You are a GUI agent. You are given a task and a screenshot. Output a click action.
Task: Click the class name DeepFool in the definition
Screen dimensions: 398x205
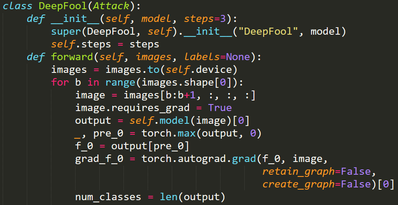coord(63,6)
